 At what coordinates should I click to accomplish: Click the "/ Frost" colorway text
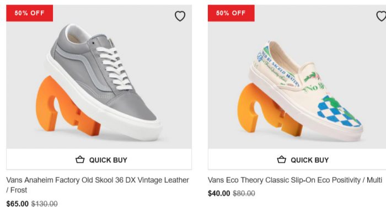coord(17,190)
